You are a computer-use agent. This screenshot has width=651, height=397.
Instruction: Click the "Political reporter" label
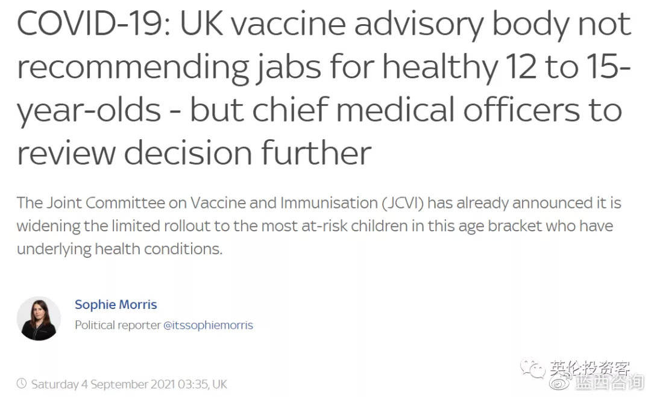click(x=118, y=325)
